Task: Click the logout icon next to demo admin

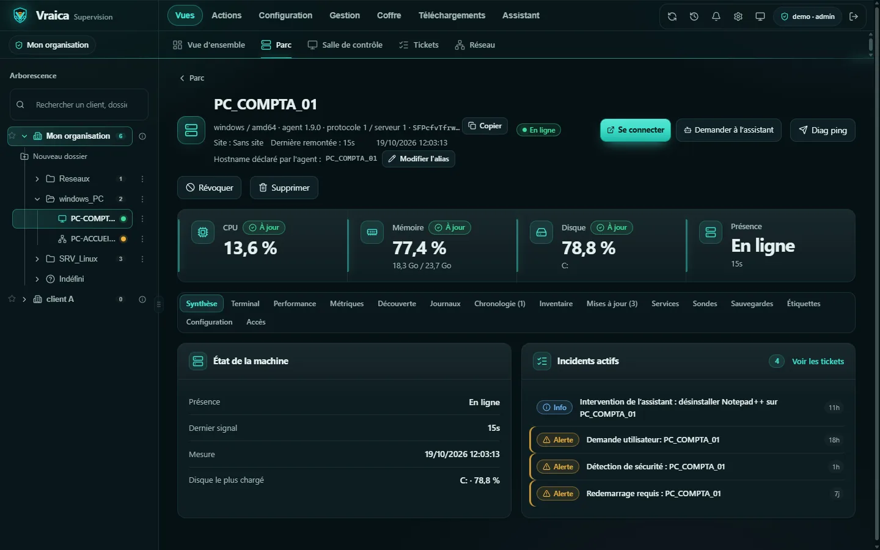Action: 854,16
